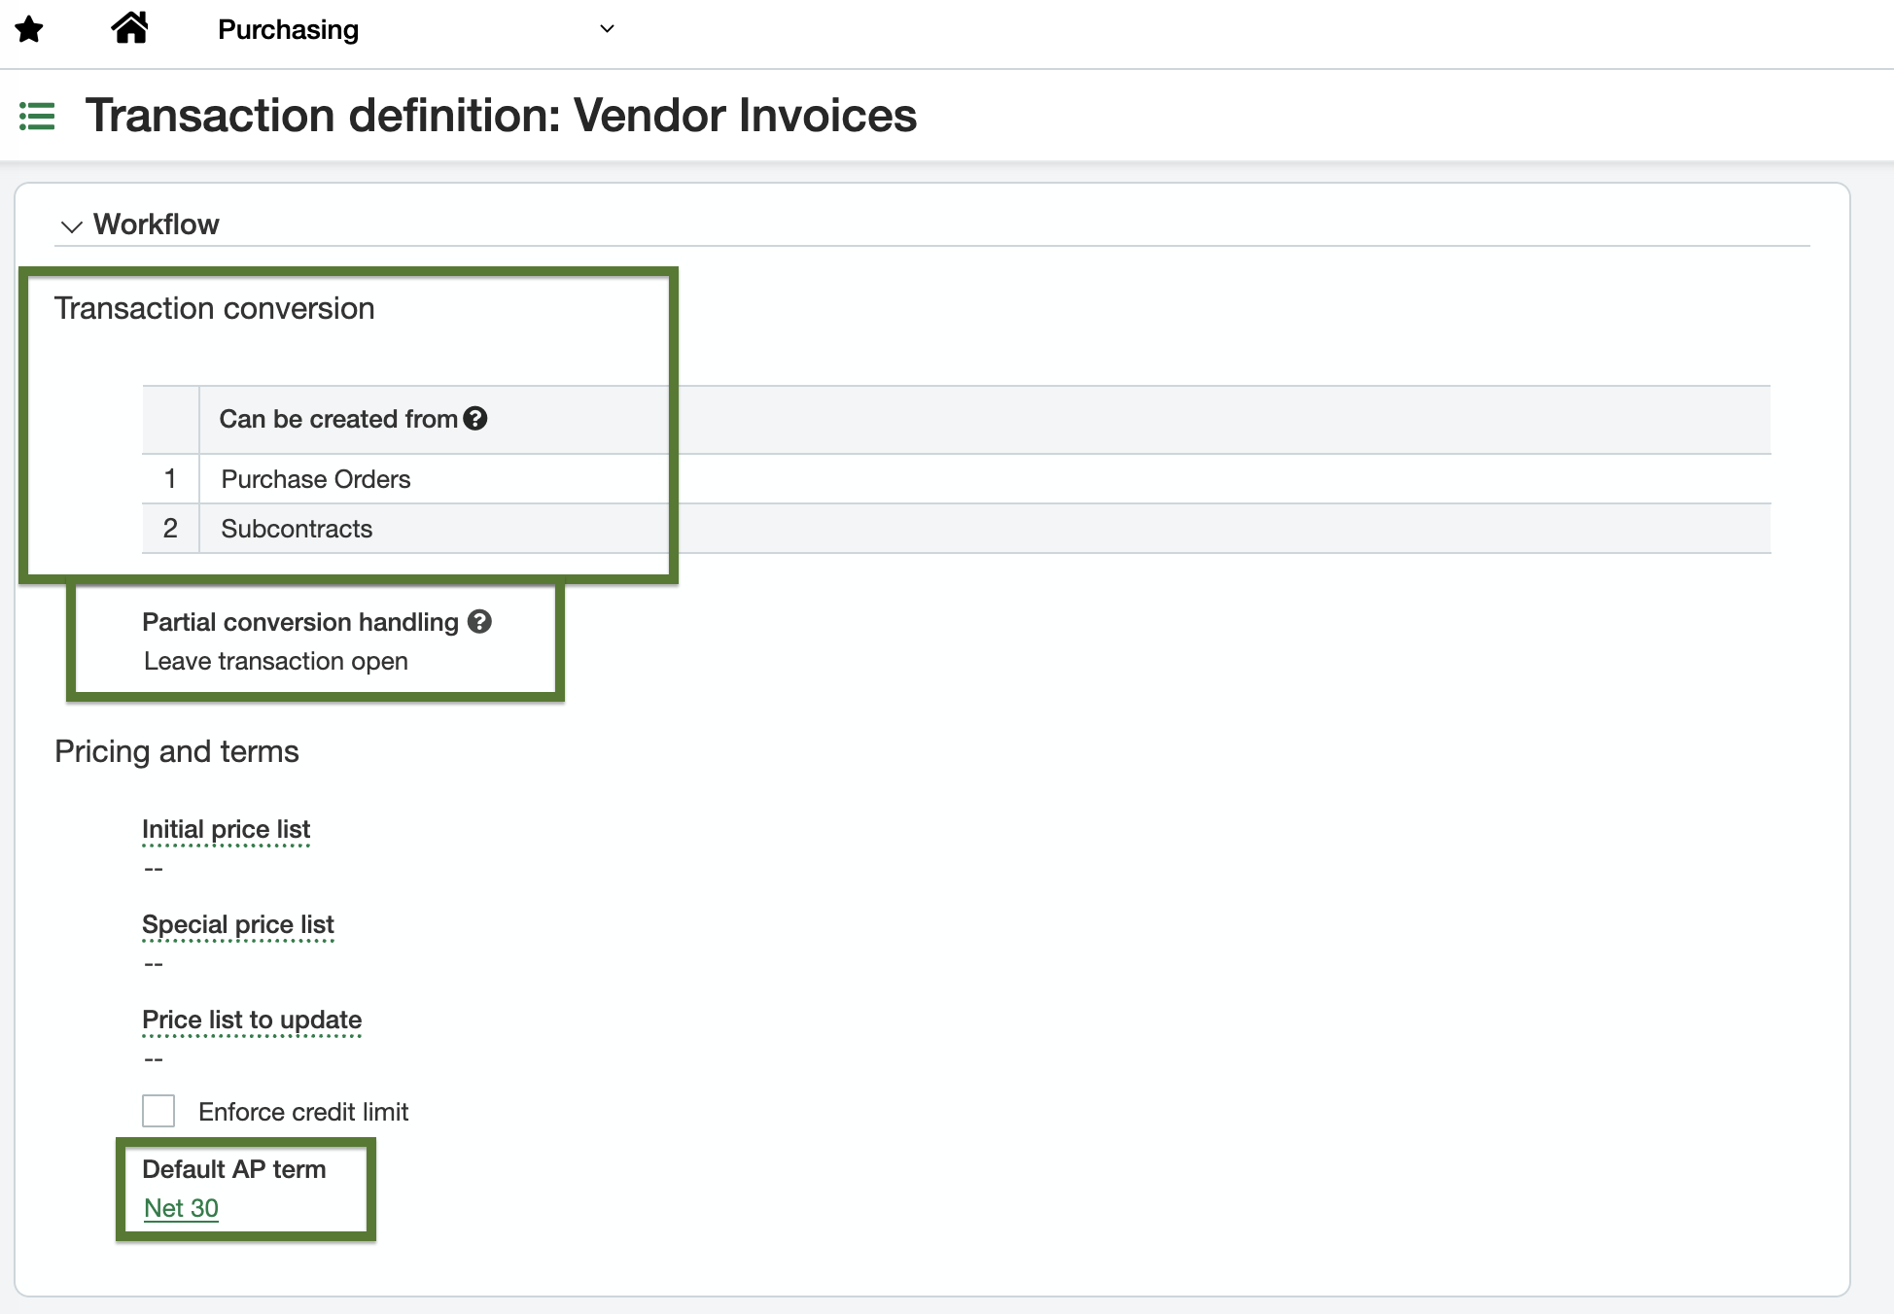The image size is (1894, 1314).
Task: Select the Subcontracts row
Action: tap(956, 529)
